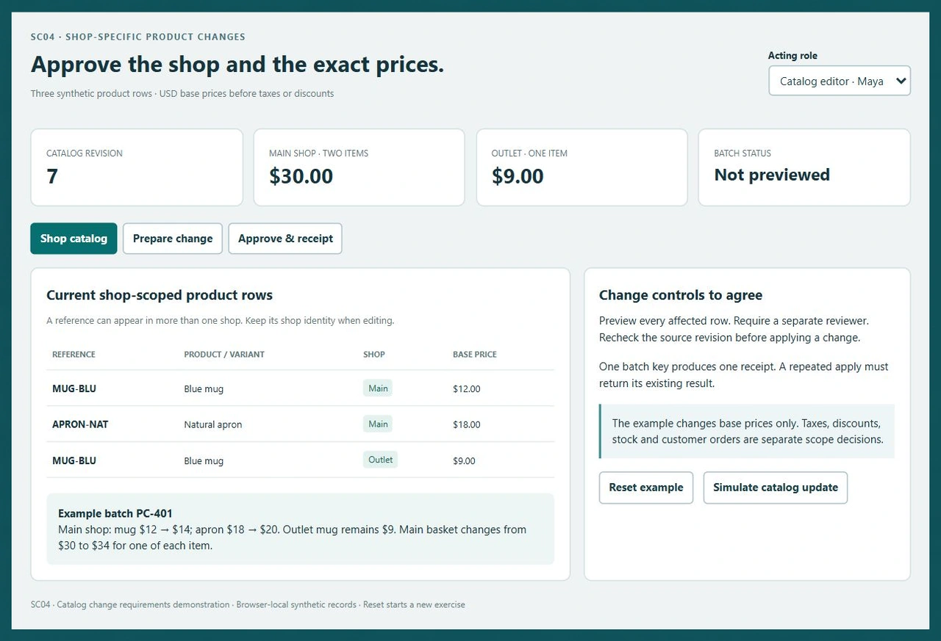Viewport: 941px width, 641px height.
Task: Click the SHOP column header
Action: point(374,355)
